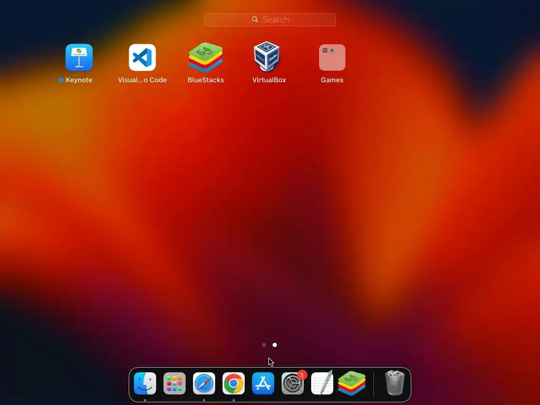The height and width of the screenshot is (405, 540).
Task: Click the "BlueStacks" label under the grid icon
Action: point(206,80)
